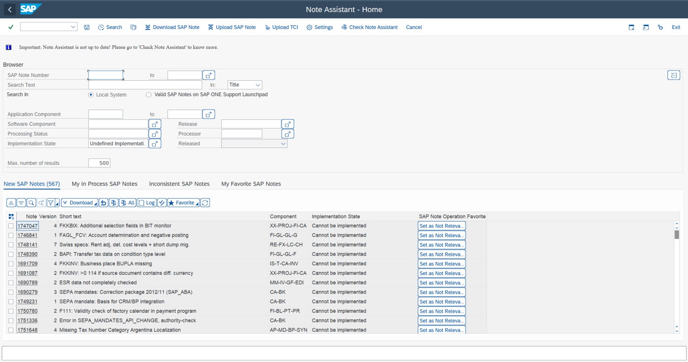Click the Save disk icon in toolbar
Viewport: 688px width, 362px height.
pyautogui.click(x=87, y=27)
